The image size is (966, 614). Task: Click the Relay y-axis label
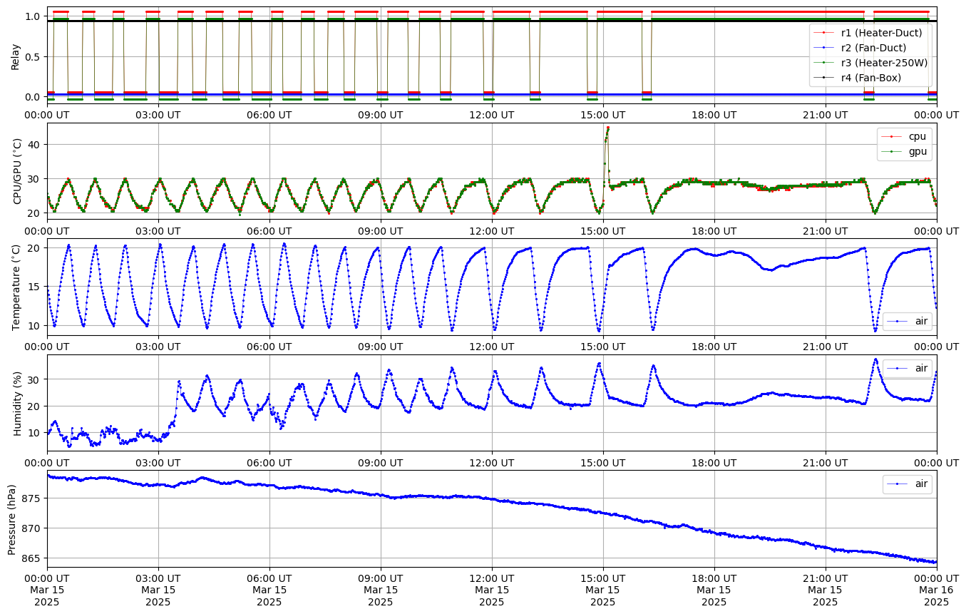pyautogui.click(x=15, y=56)
